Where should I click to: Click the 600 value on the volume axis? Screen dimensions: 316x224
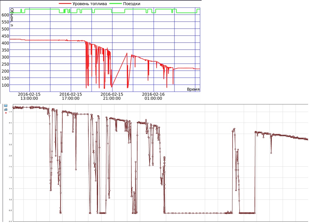click(x=5, y=15)
